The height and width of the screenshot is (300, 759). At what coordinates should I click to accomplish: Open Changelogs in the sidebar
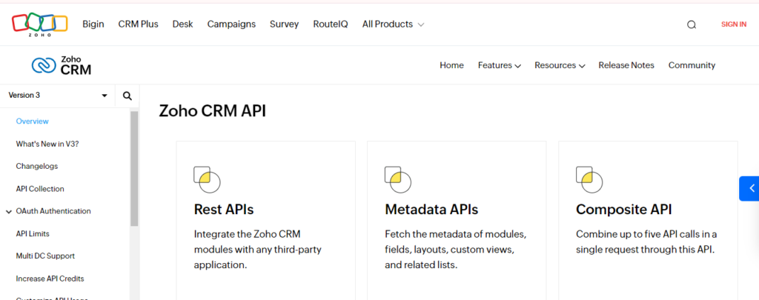click(x=37, y=166)
